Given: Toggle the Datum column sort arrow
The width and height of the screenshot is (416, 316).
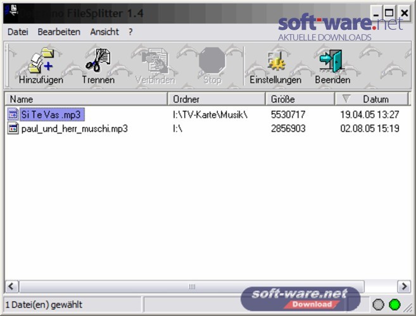Looking at the screenshot, I should point(346,99).
